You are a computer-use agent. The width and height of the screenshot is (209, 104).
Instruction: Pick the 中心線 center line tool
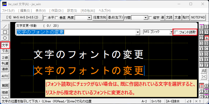[x=5, y=63]
